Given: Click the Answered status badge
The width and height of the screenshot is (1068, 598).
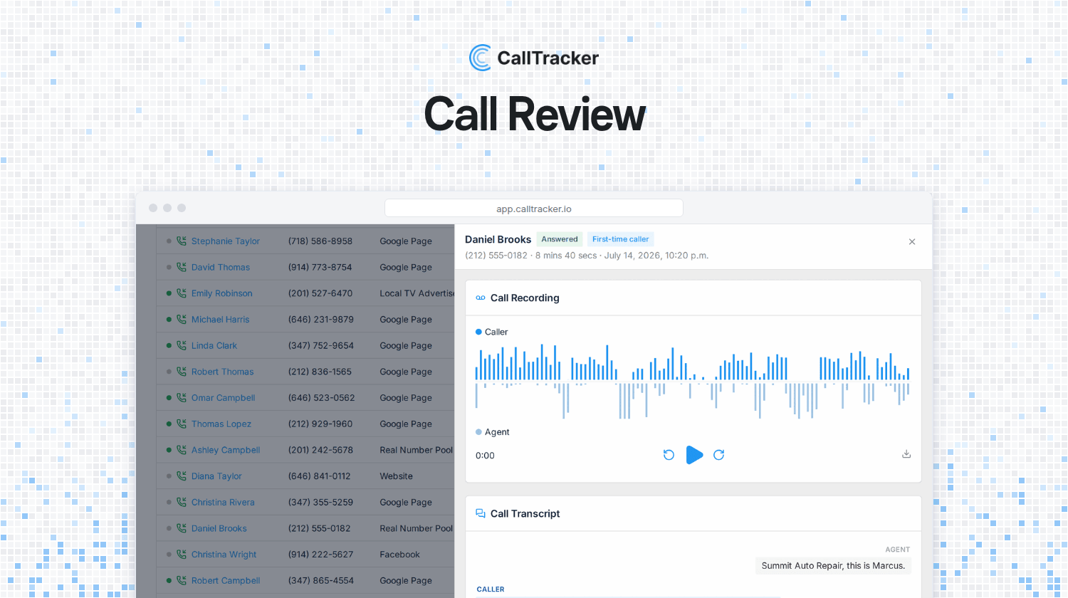Looking at the screenshot, I should tap(560, 239).
